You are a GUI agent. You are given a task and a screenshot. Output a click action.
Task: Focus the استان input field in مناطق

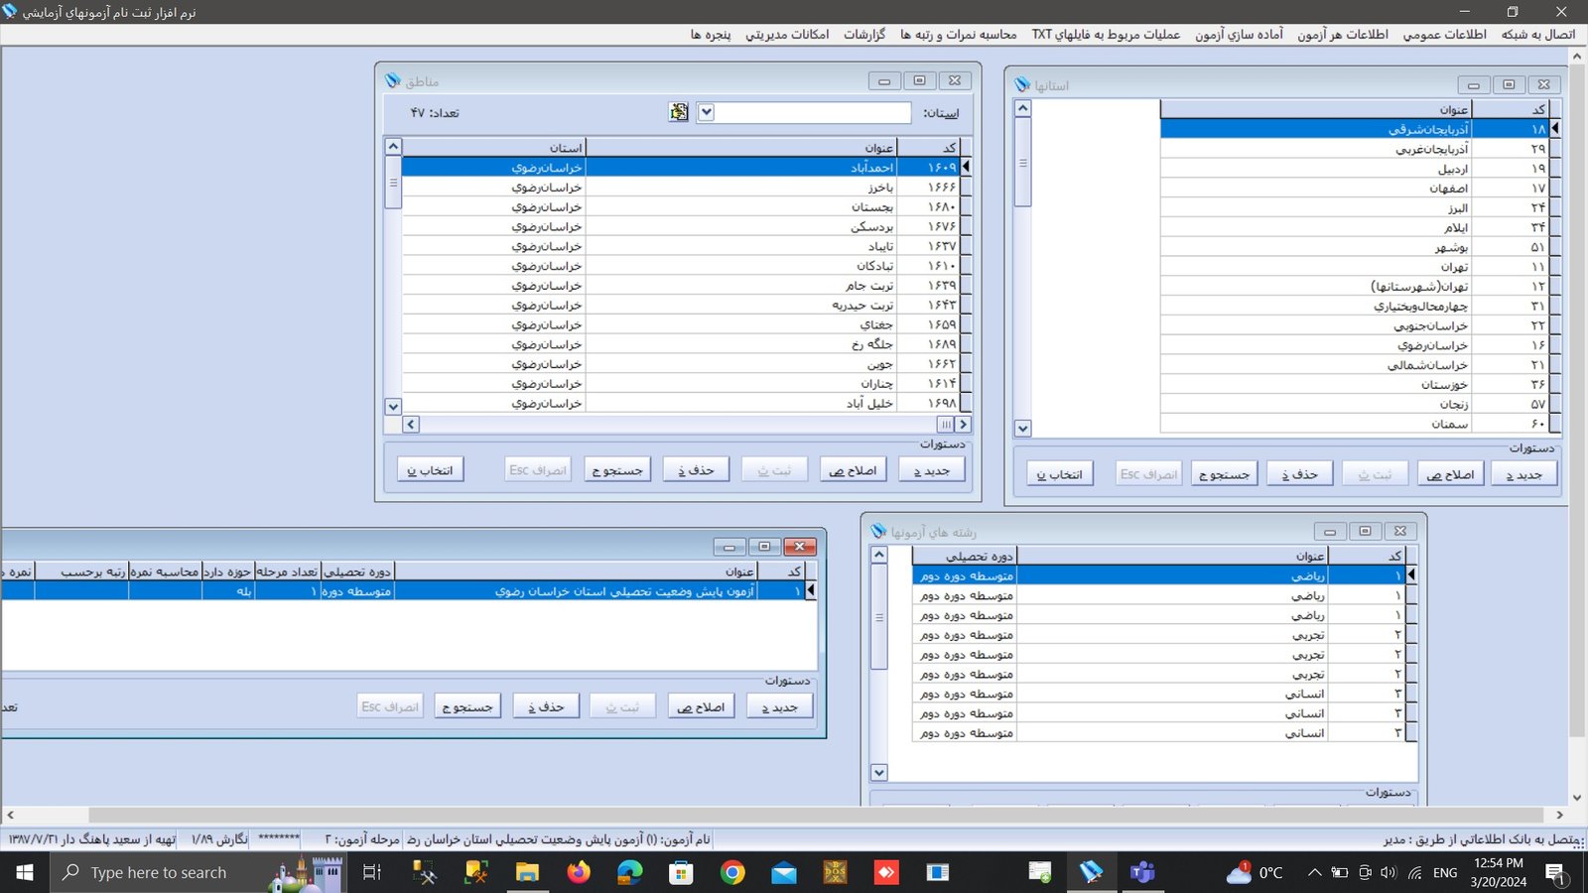[x=813, y=112]
